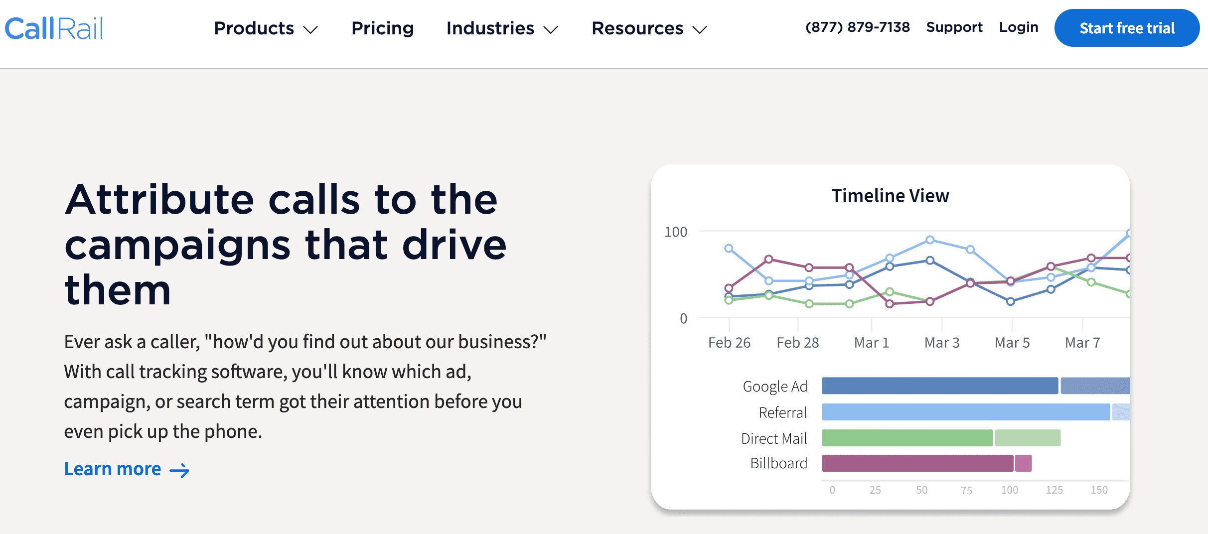1208x534 pixels.
Task: Open the Support page
Action: pyautogui.click(x=953, y=27)
